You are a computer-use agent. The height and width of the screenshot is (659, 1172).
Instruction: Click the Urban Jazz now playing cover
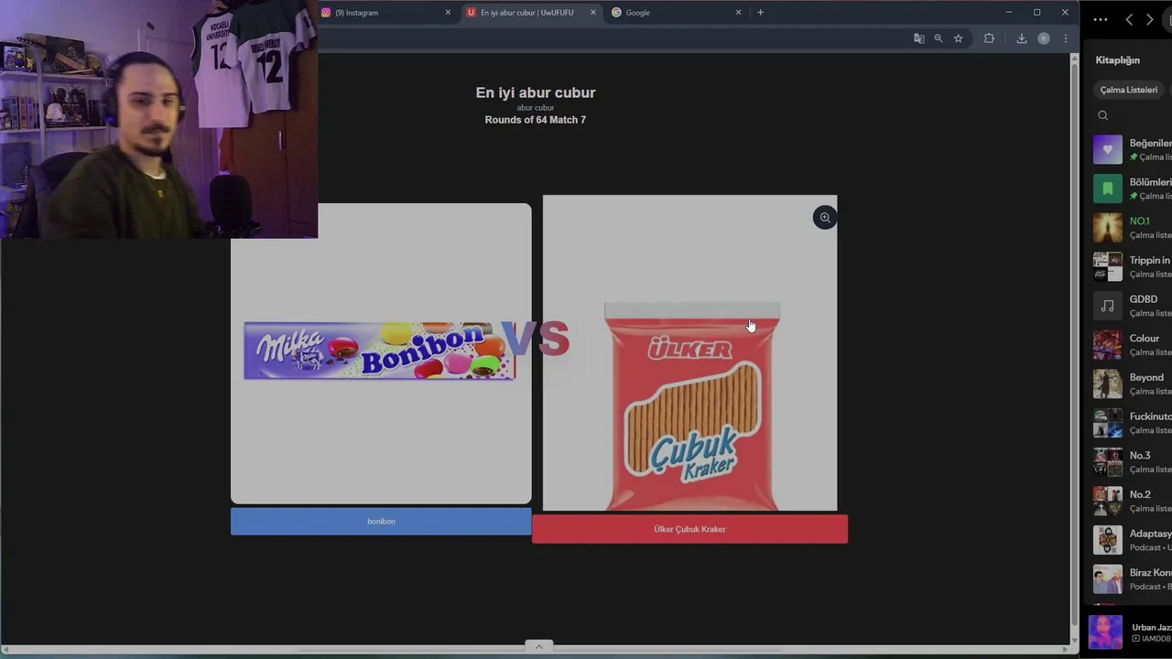(x=1105, y=632)
